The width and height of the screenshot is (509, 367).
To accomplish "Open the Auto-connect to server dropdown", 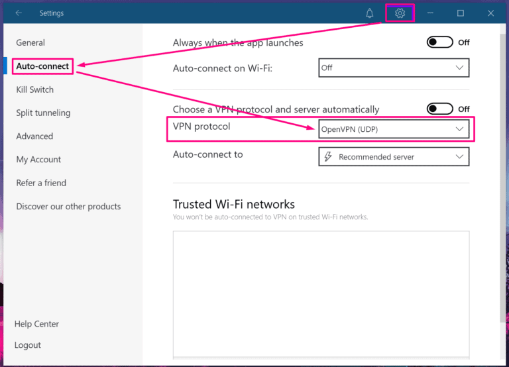I will (394, 157).
